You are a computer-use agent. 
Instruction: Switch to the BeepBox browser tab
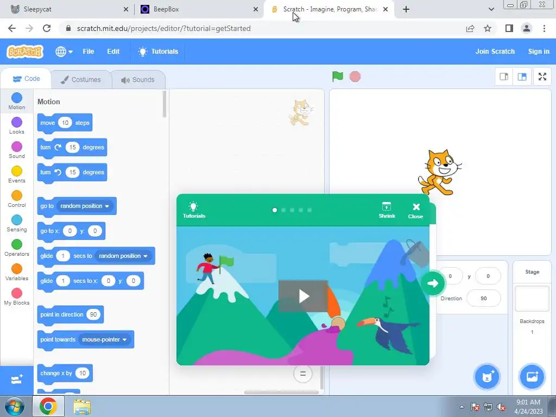pos(199,9)
